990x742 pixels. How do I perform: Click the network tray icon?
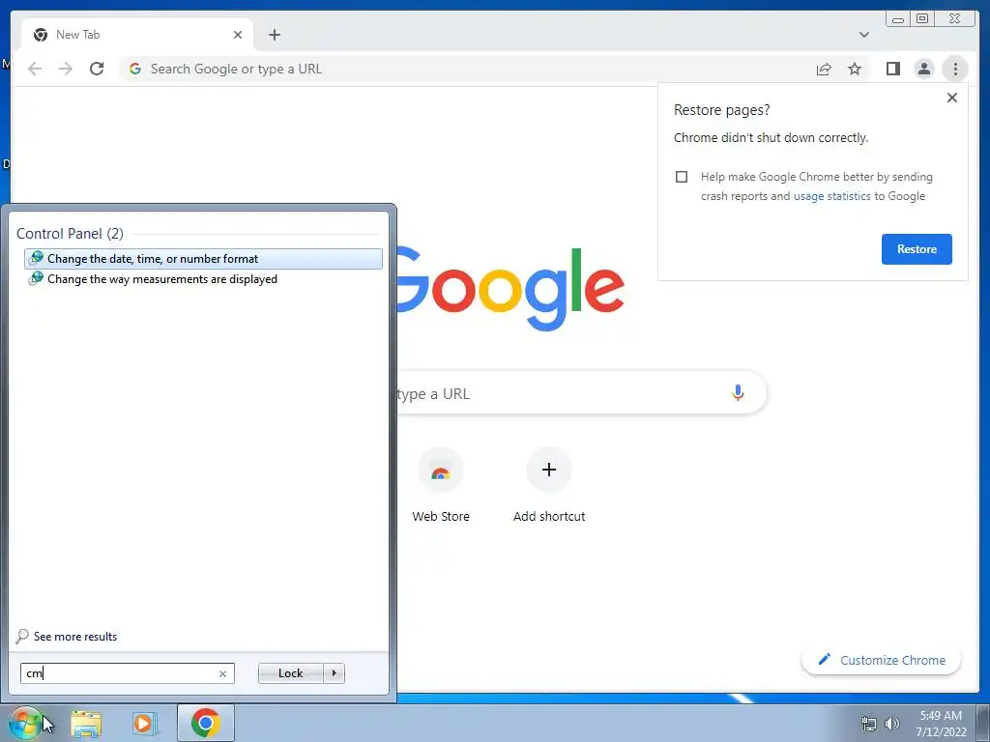click(x=869, y=724)
